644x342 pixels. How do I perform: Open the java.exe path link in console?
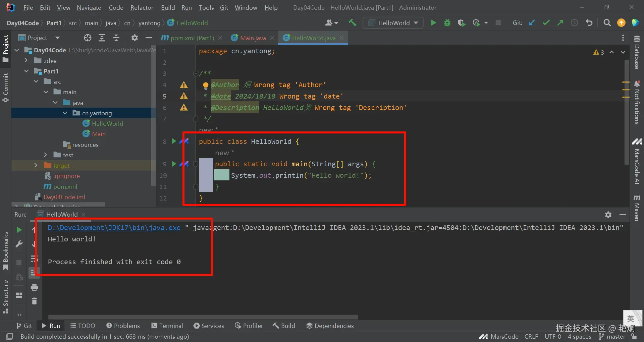click(114, 228)
